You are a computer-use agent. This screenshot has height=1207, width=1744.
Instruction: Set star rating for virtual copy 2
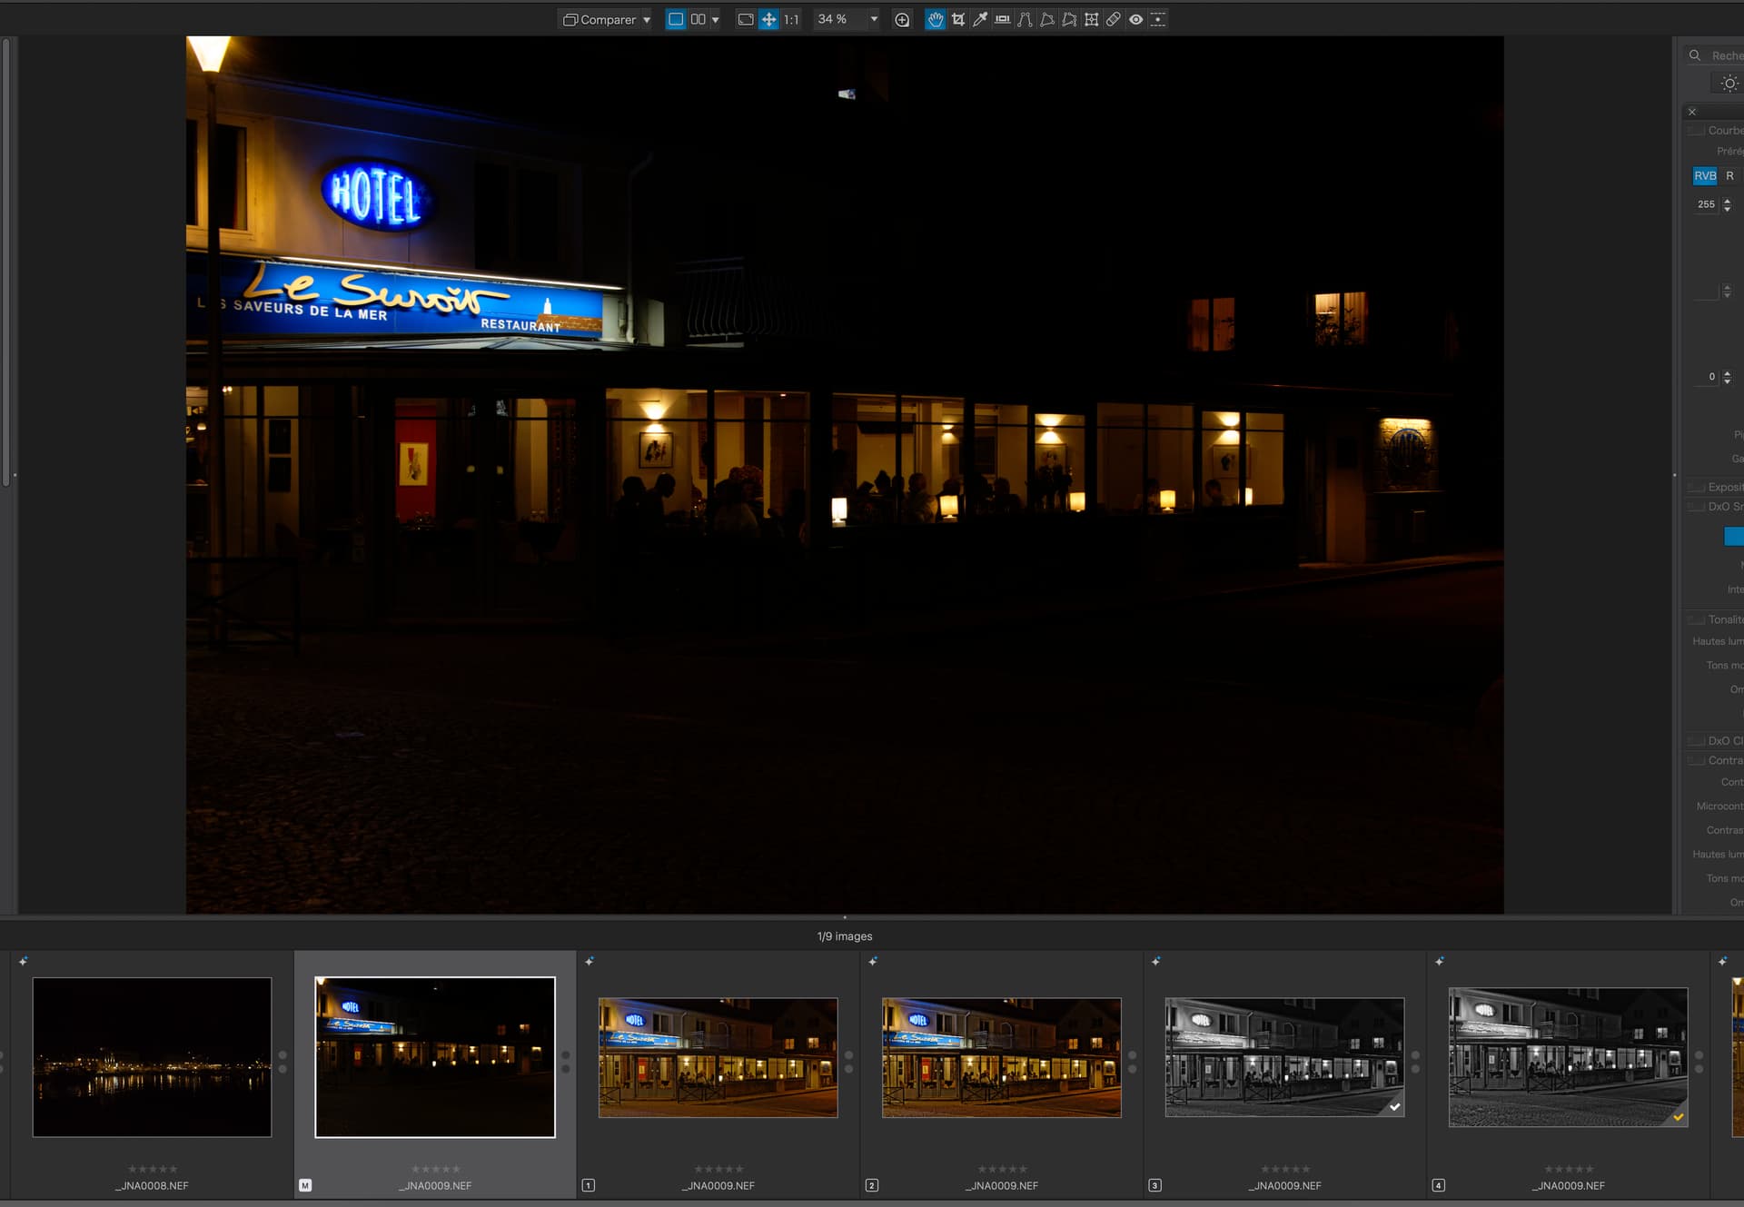[x=1003, y=1170]
